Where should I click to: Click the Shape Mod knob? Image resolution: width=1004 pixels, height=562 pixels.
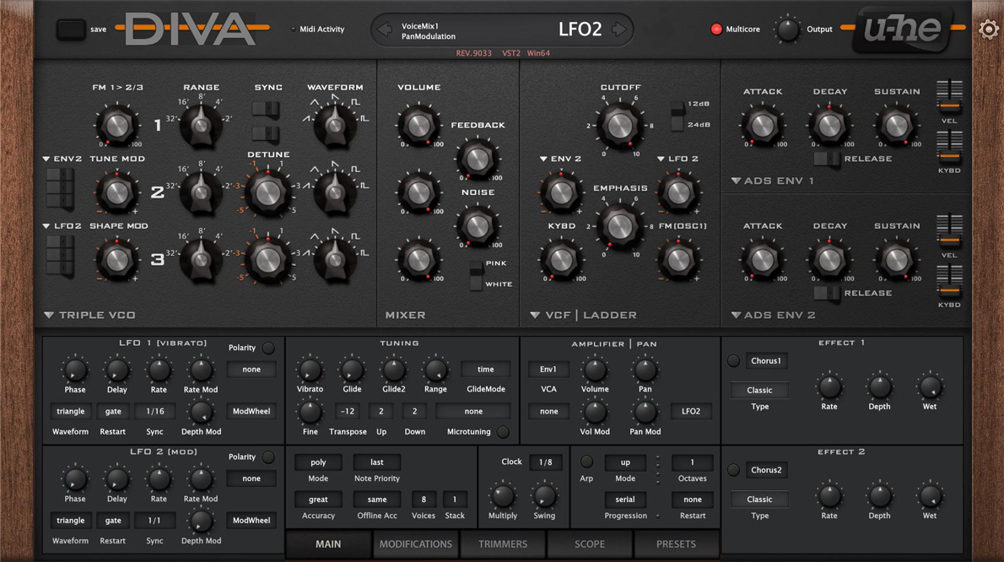116,259
